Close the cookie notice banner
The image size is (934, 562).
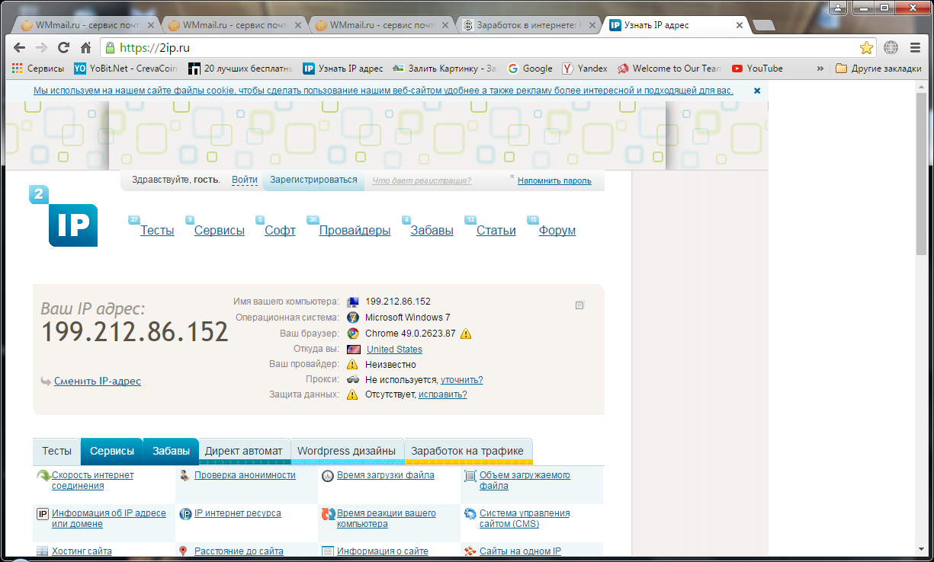[x=757, y=91]
